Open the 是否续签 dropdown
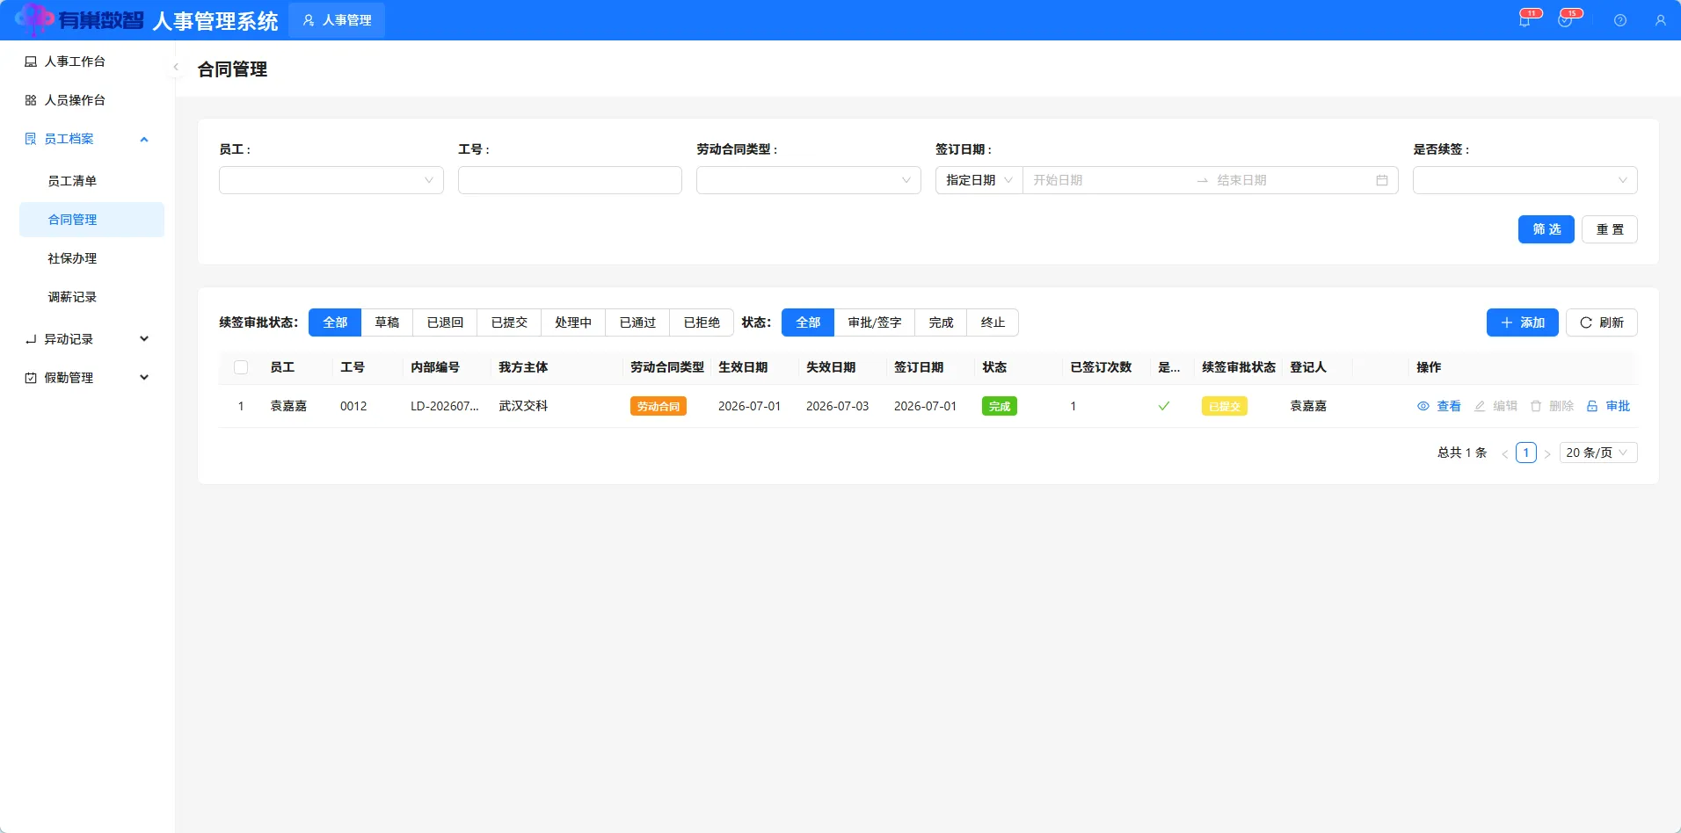The image size is (1681, 833). [x=1525, y=180]
